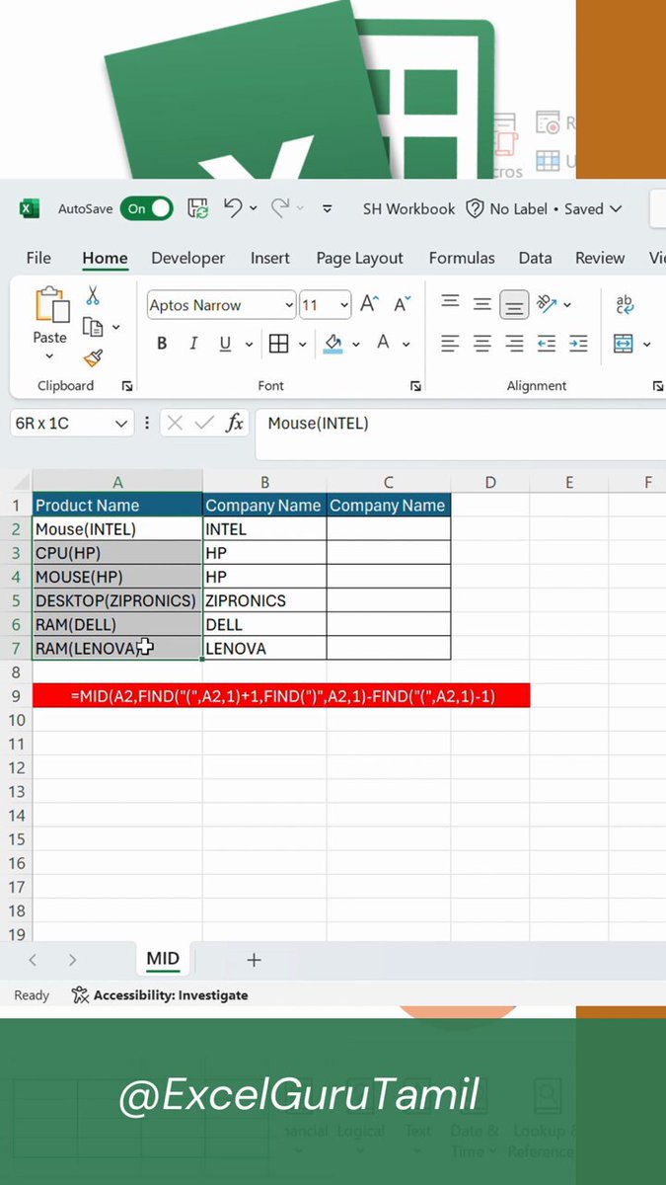Click cell containing ZIPRONICS
The height and width of the screenshot is (1185, 666).
pos(265,600)
